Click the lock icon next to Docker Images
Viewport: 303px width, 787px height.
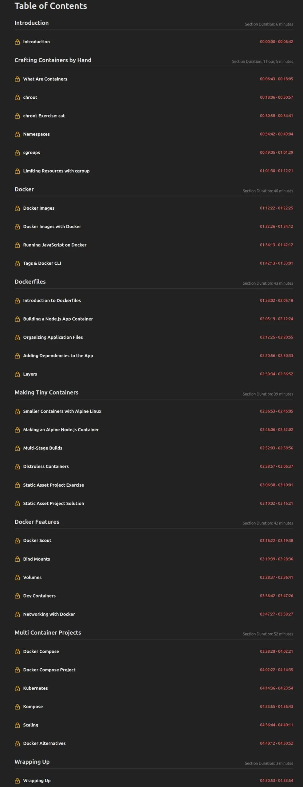point(18,208)
